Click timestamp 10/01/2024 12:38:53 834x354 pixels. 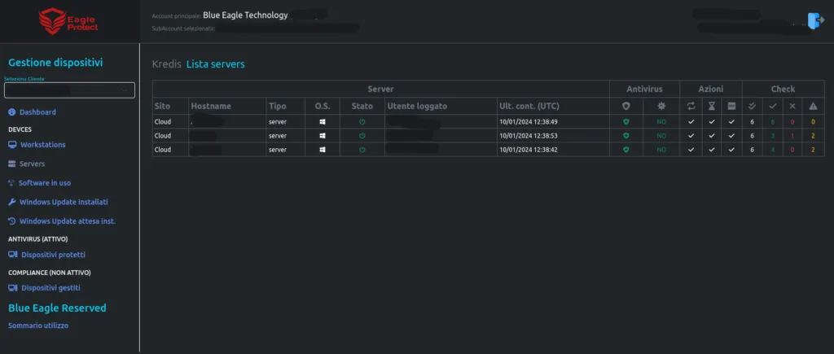tap(528, 136)
